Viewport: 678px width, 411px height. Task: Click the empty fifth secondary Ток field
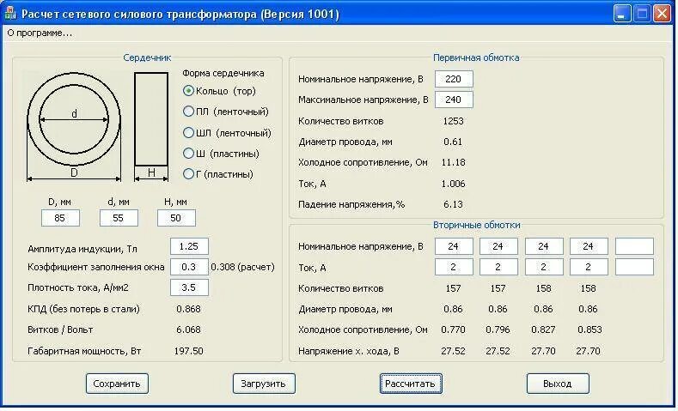click(x=634, y=267)
